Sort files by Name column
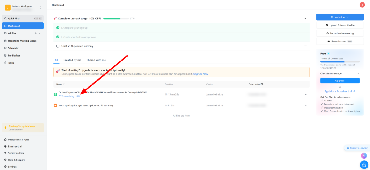This screenshot has width=370, height=170. pyautogui.click(x=60, y=84)
